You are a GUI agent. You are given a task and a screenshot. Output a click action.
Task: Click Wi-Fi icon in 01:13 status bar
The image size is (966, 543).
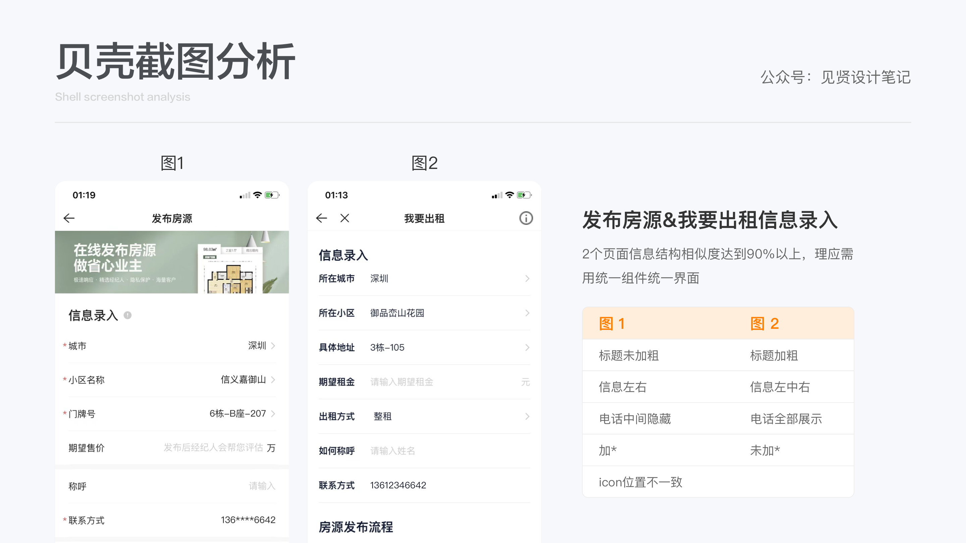point(509,195)
